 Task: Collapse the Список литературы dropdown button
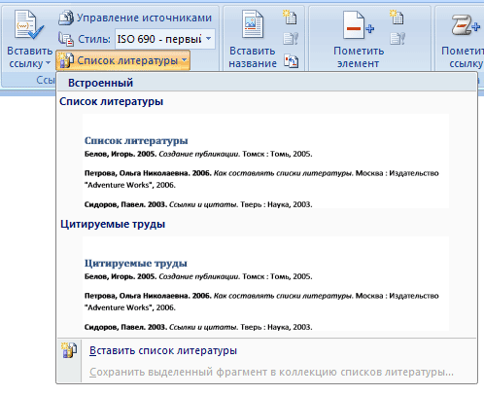point(122,60)
